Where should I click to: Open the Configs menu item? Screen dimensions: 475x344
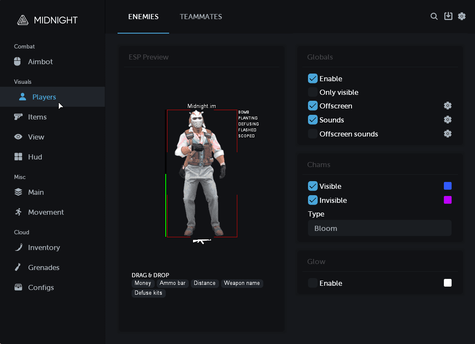(x=40, y=287)
